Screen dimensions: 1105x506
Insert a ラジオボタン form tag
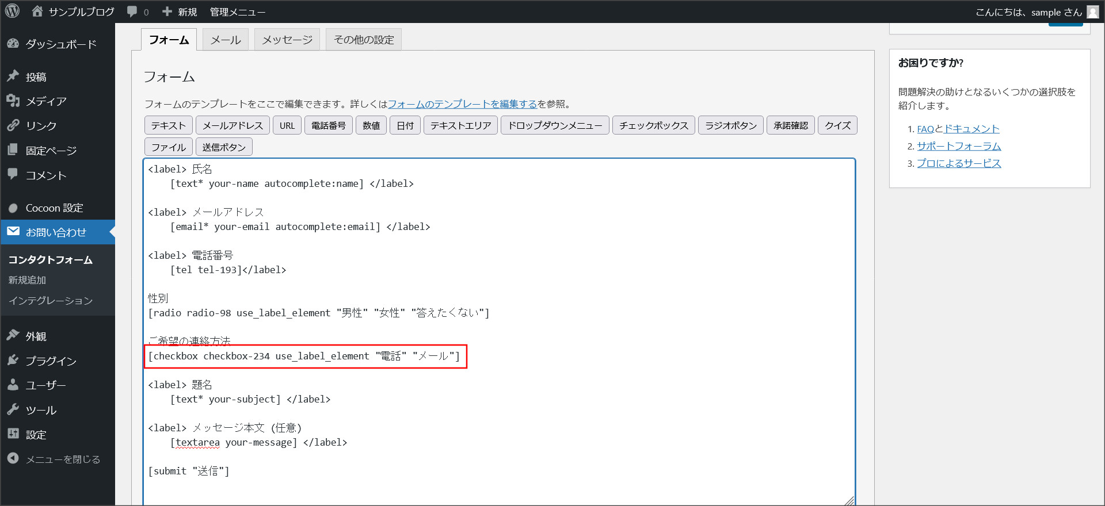(x=730, y=125)
